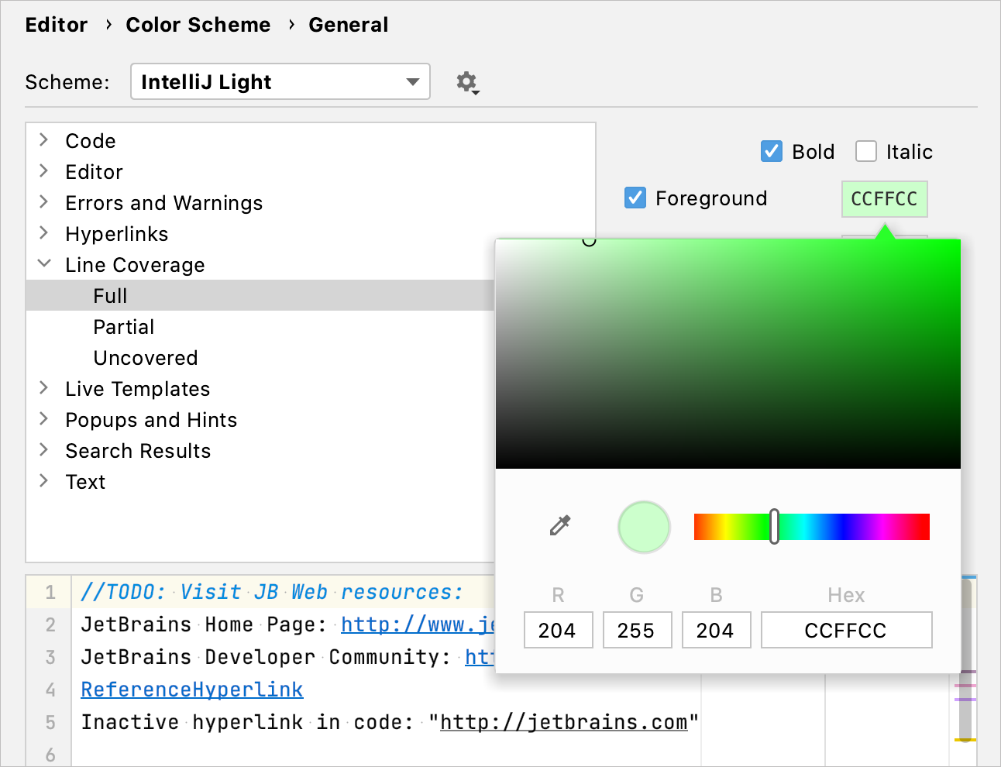1001x767 pixels.
Task: Click the jetbrains.com hyperlink in preview
Action: pos(565,721)
